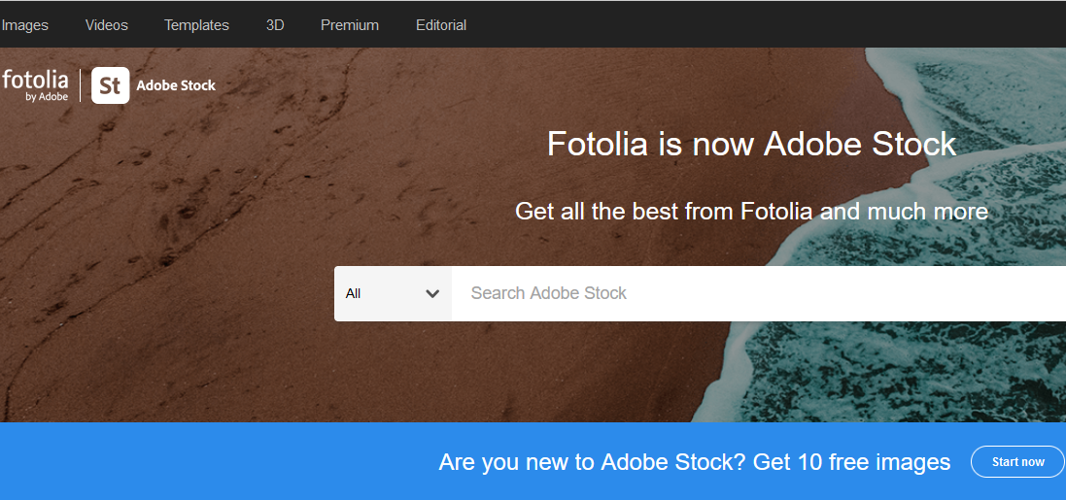Click the "Fotolia is now Adobe Stock" headline
The image size is (1066, 500).
[x=751, y=144]
